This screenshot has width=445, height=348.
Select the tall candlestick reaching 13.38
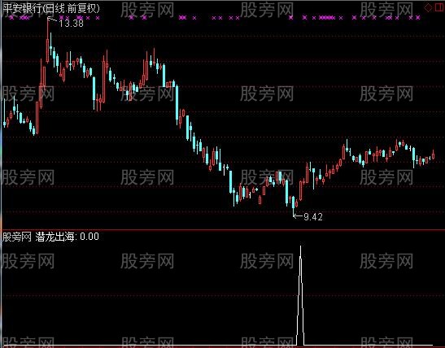(x=48, y=41)
